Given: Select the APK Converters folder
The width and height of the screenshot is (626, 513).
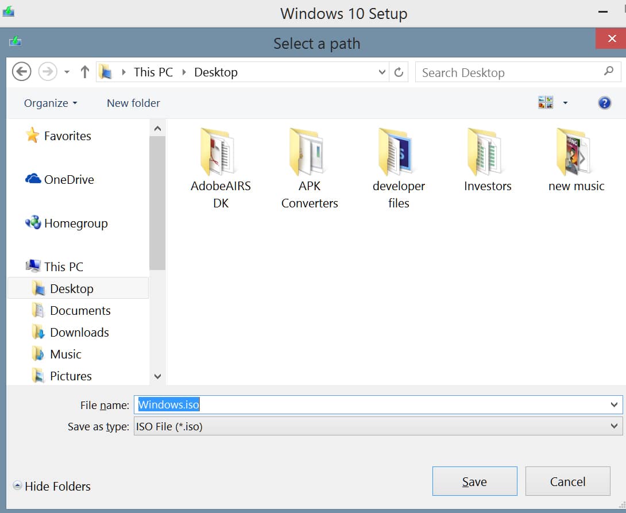Looking at the screenshot, I should [310, 168].
